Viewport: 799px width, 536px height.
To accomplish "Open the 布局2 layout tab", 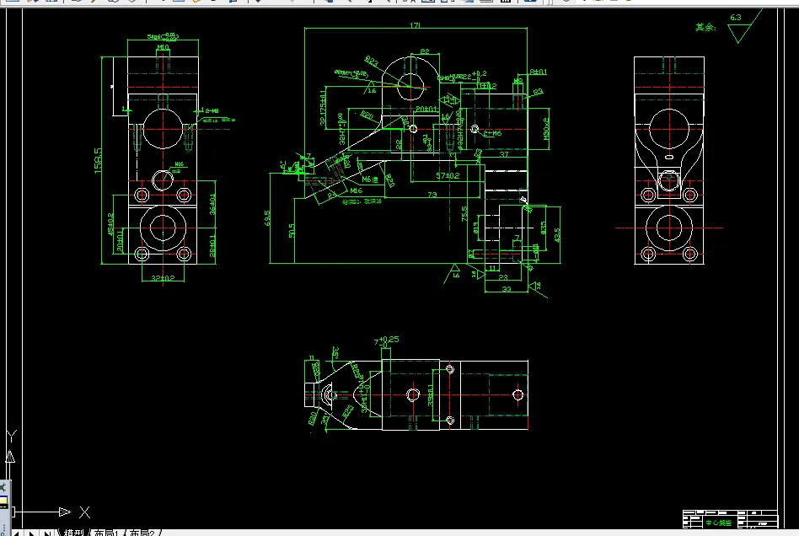I will [x=142, y=533].
